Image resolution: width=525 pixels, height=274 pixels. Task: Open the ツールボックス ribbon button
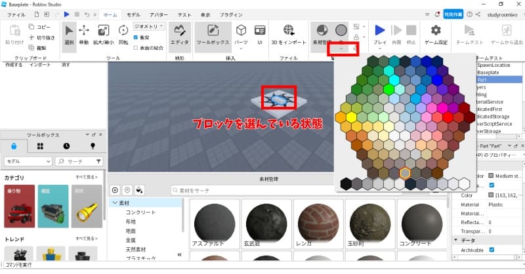pyautogui.click(x=213, y=36)
